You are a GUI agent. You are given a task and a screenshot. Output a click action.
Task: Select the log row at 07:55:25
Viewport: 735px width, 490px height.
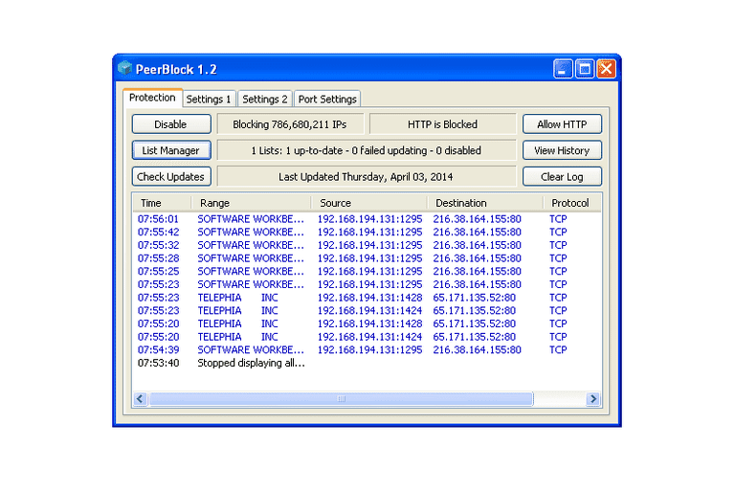pyautogui.click(x=367, y=272)
